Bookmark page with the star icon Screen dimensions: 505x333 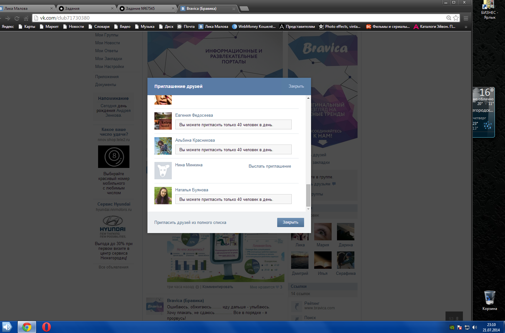(x=456, y=18)
